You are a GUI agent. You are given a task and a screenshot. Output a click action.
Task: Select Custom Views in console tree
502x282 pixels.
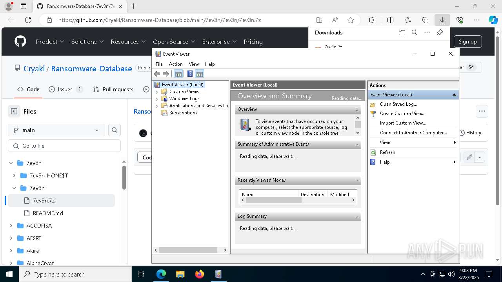(184, 91)
